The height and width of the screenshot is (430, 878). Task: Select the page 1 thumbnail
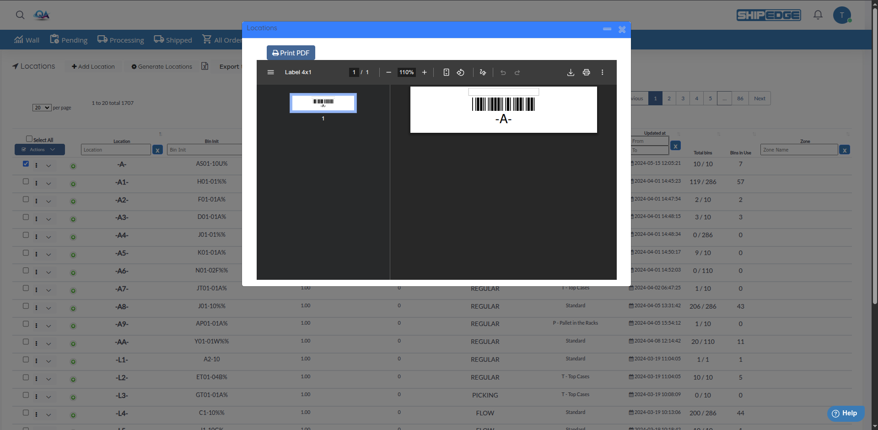point(323,103)
